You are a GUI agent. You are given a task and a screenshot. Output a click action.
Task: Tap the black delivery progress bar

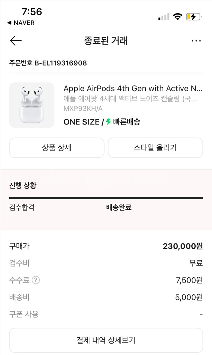coord(106,198)
